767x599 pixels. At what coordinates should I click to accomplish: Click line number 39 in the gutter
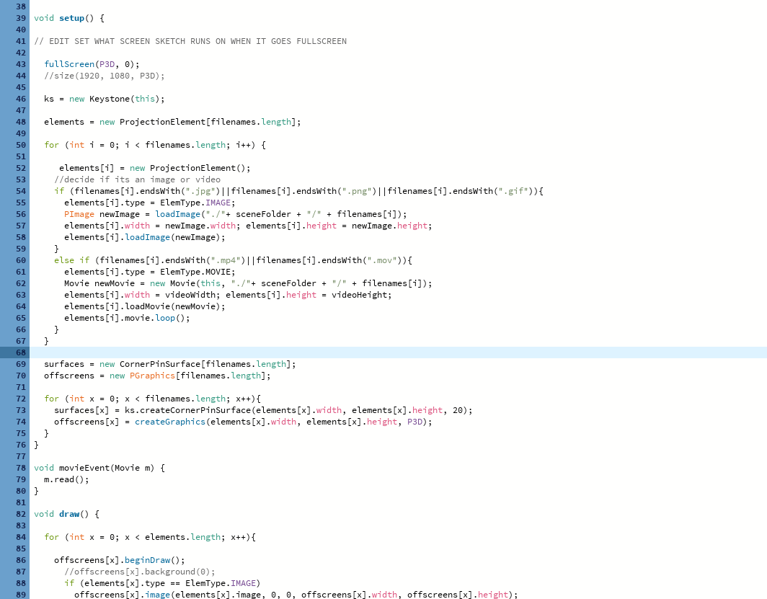[x=20, y=18]
